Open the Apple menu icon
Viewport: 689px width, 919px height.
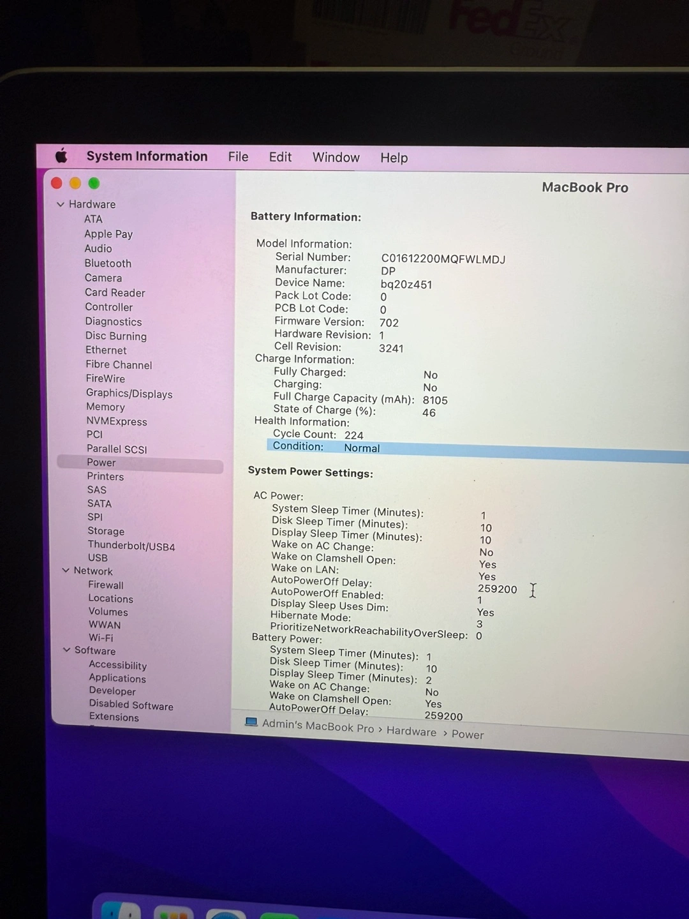pyautogui.click(x=61, y=155)
